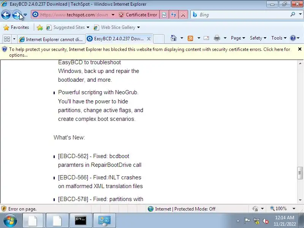Screen dimensions: 304x228
Task: Open the Page menu
Action: coord(238,38)
